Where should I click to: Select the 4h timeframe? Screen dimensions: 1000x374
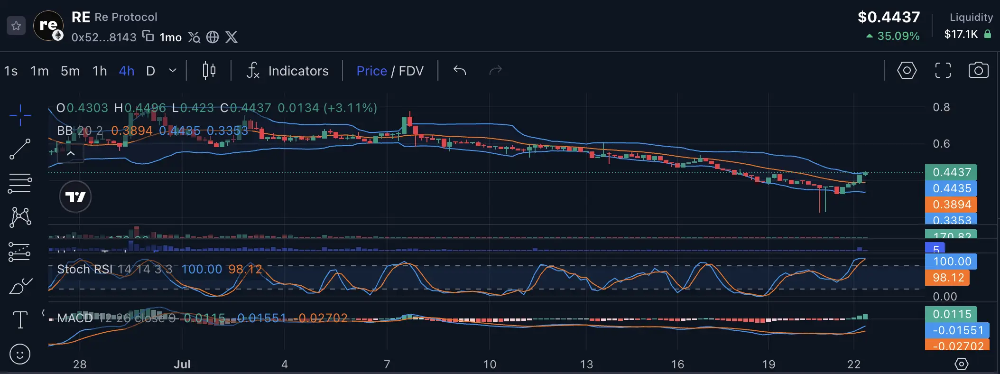[127, 71]
